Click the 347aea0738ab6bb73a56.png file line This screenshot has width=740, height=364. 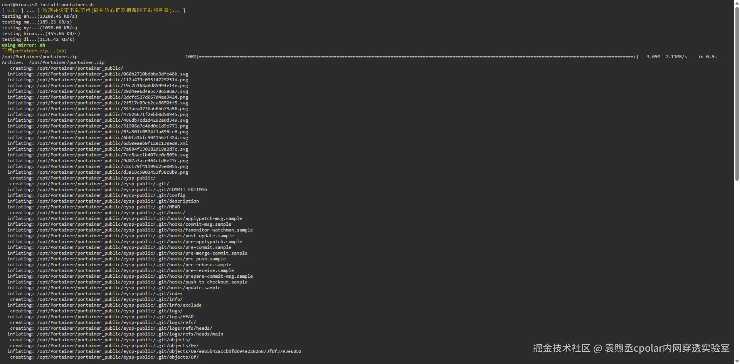tap(98, 109)
